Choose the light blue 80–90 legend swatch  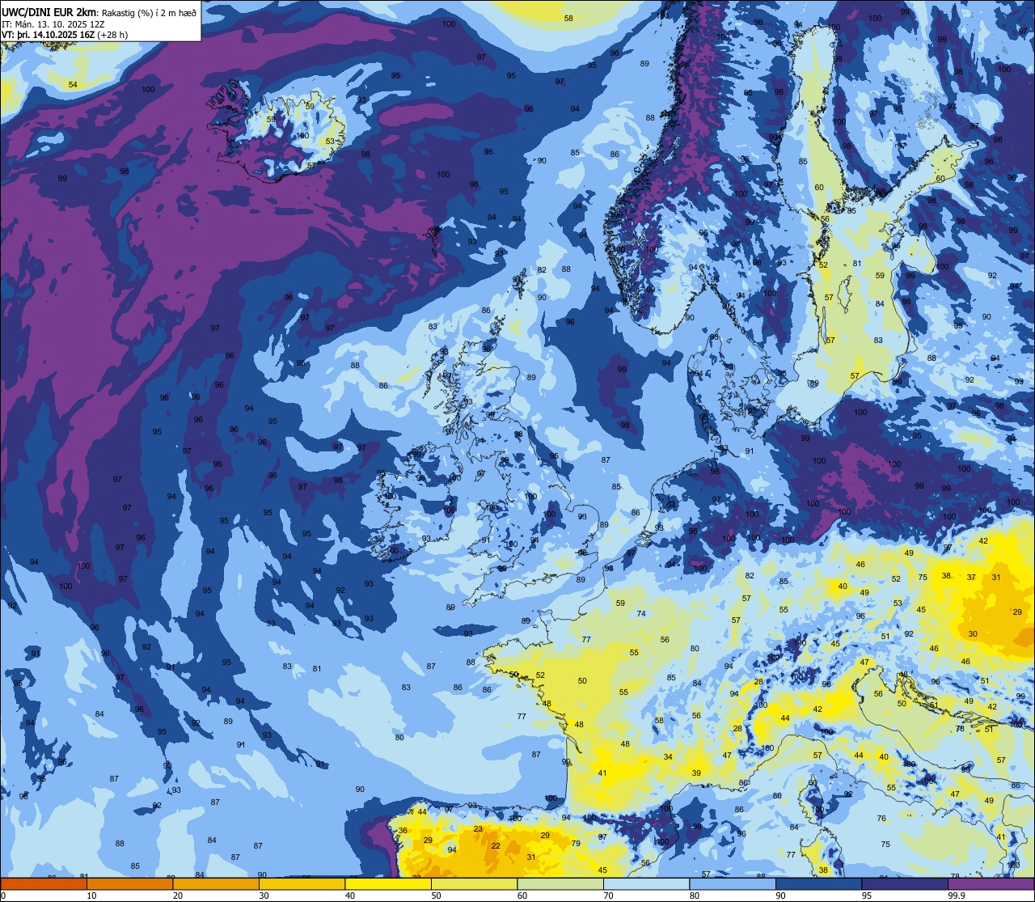733,883
